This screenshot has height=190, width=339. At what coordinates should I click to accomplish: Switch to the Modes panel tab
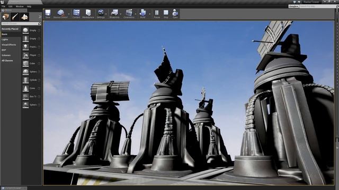[x=13, y=10]
